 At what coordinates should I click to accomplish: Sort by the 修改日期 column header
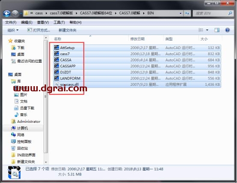click(x=137, y=39)
